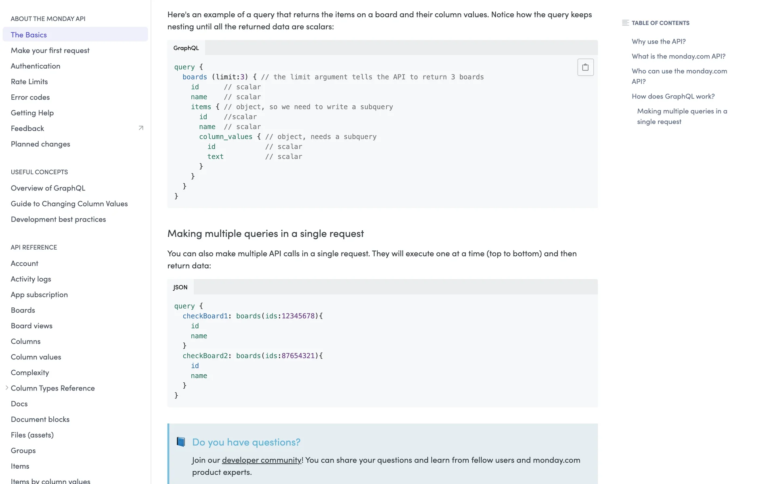Open the Error codes page
This screenshot has height=484, width=775.
(30, 97)
